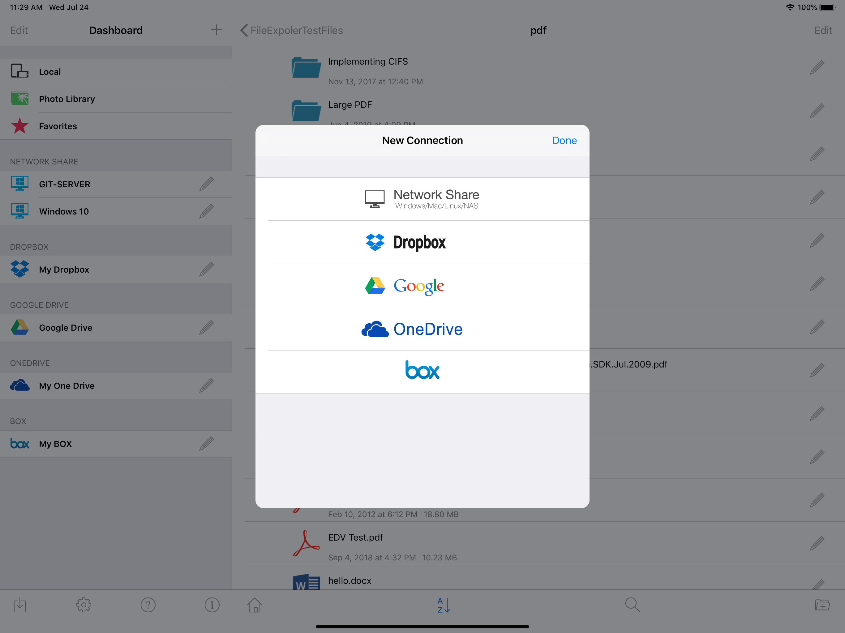Tap Edit button left of Dashboard
This screenshot has width=845, height=633.
pyautogui.click(x=19, y=30)
